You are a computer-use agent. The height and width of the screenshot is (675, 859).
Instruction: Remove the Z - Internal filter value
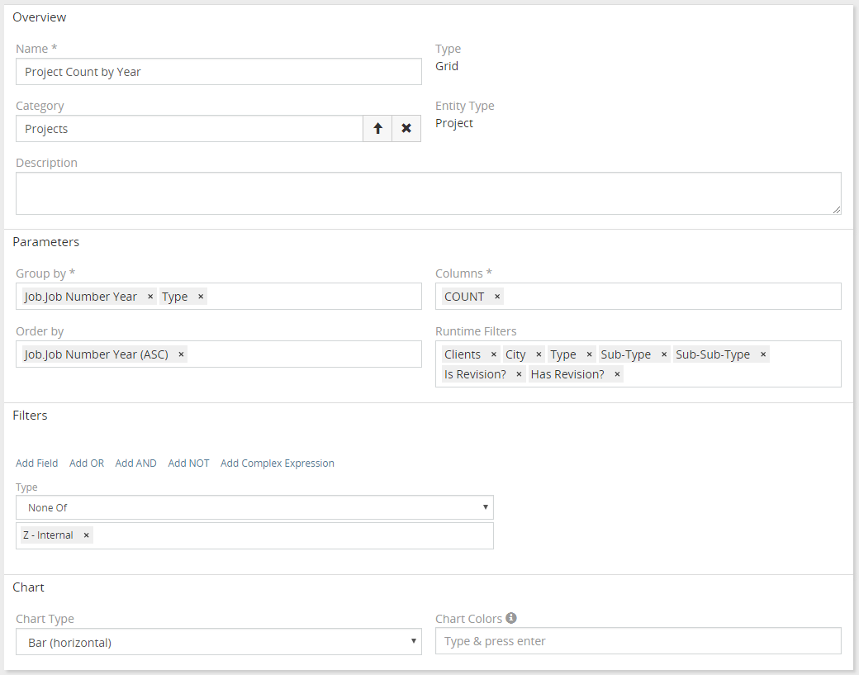tap(86, 535)
